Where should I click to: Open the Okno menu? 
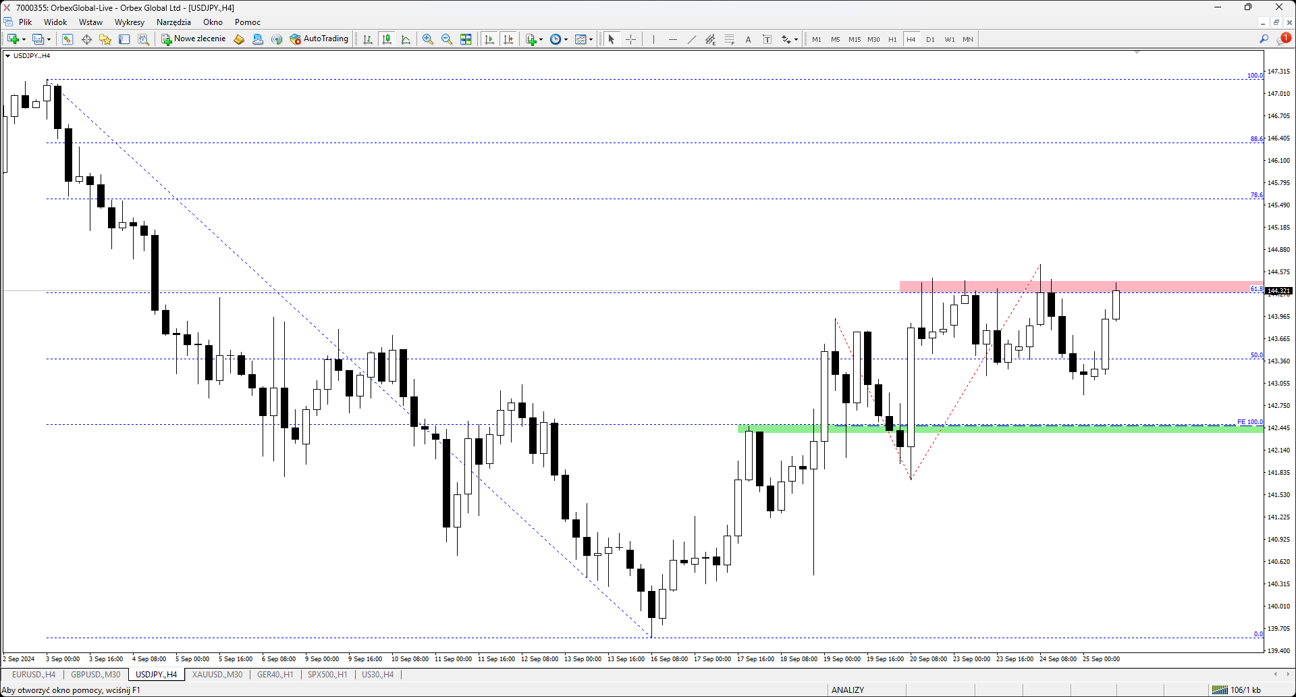pyautogui.click(x=213, y=22)
